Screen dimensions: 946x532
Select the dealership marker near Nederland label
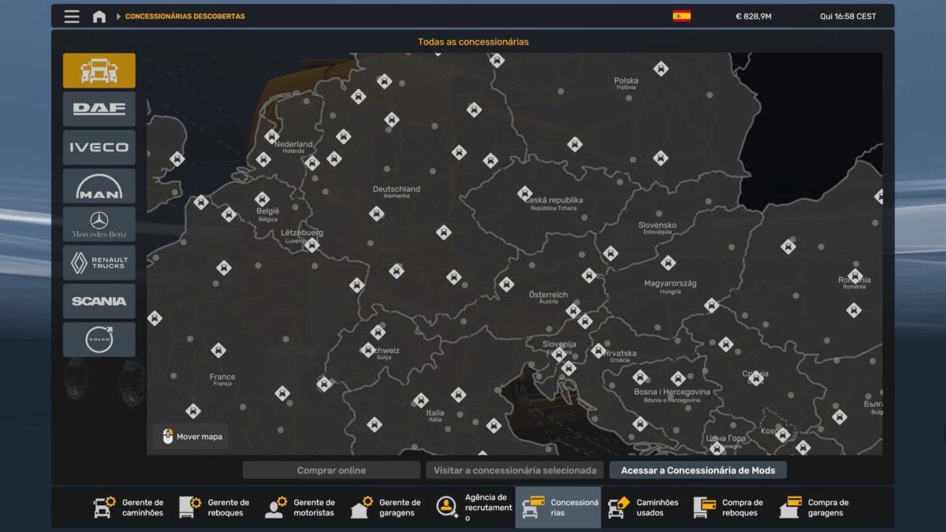272,136
